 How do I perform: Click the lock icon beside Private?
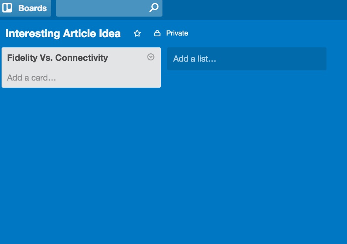coord(157,34)
